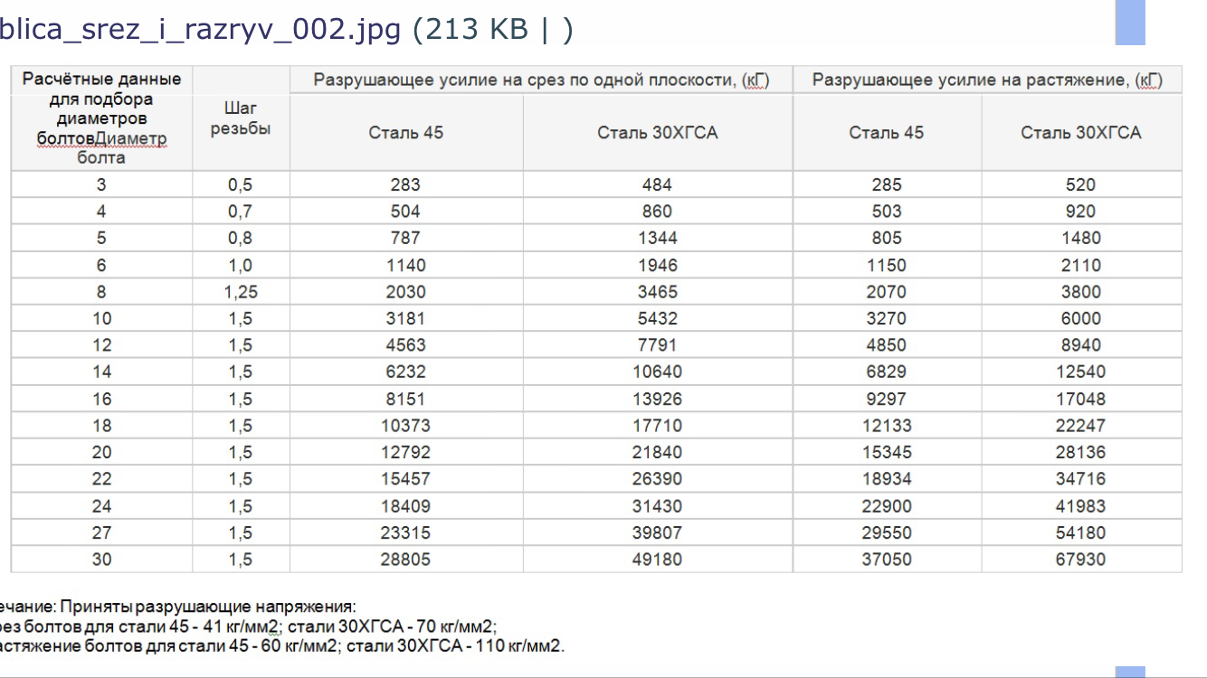Click the tensile force header 'Разрушающее усилие на растяжение'
The image size is (1207, 678).
click(x=986, y=80)
